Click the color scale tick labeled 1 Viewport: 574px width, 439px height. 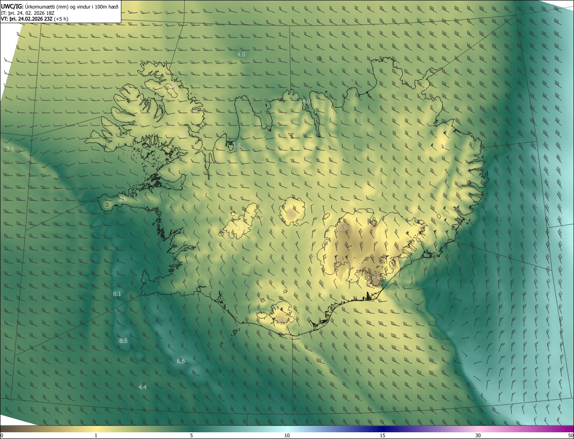tap(96, 435)
